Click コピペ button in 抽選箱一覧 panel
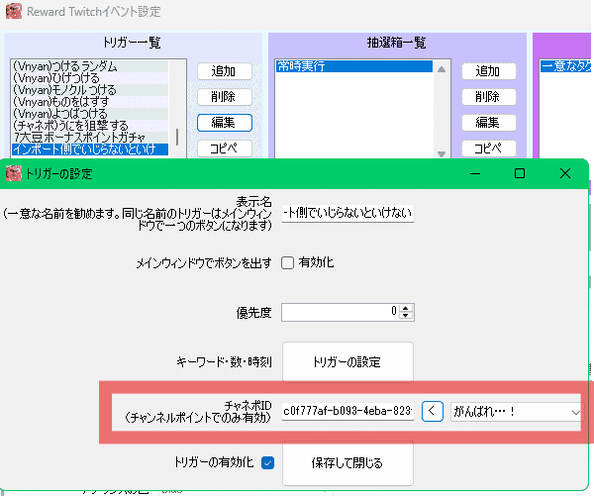 coord(489,149)
